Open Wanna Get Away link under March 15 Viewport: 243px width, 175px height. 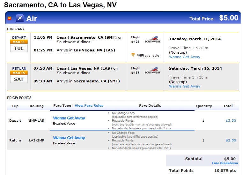[x=185, y=86]
